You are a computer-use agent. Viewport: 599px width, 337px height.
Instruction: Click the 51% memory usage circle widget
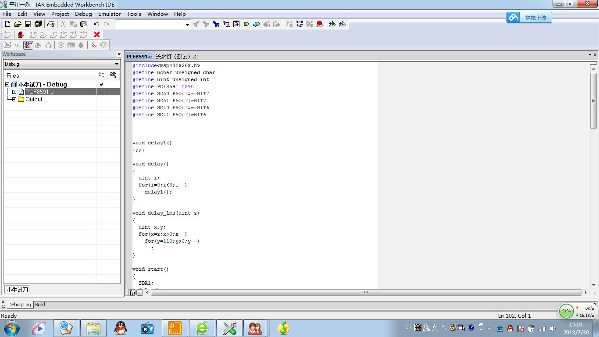coord(567,311)
